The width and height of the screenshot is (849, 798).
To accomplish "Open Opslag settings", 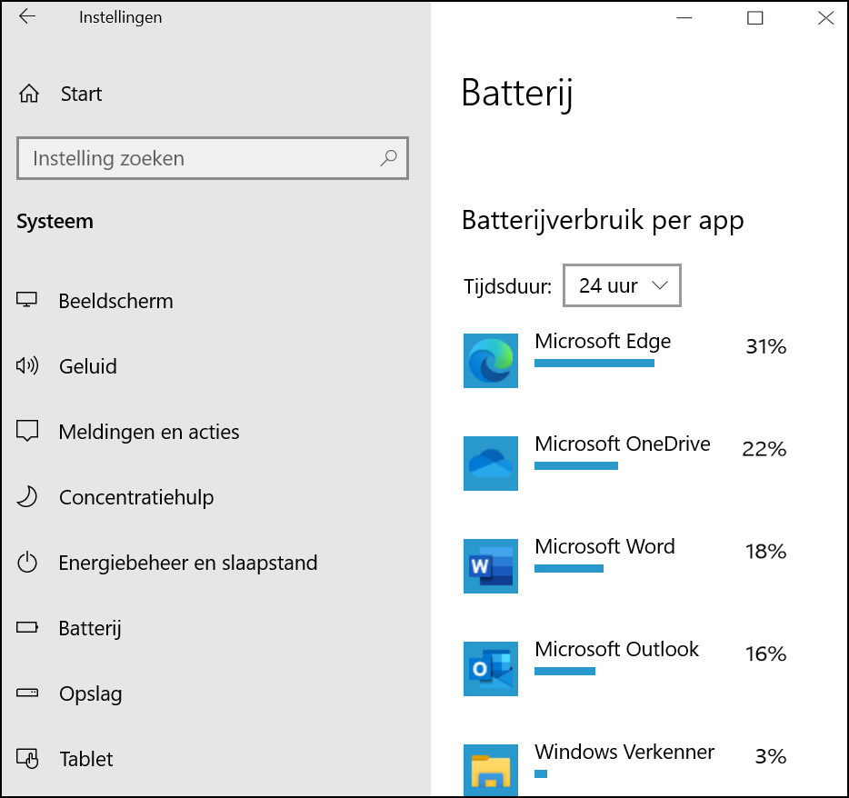I will [x=90, y=693].
